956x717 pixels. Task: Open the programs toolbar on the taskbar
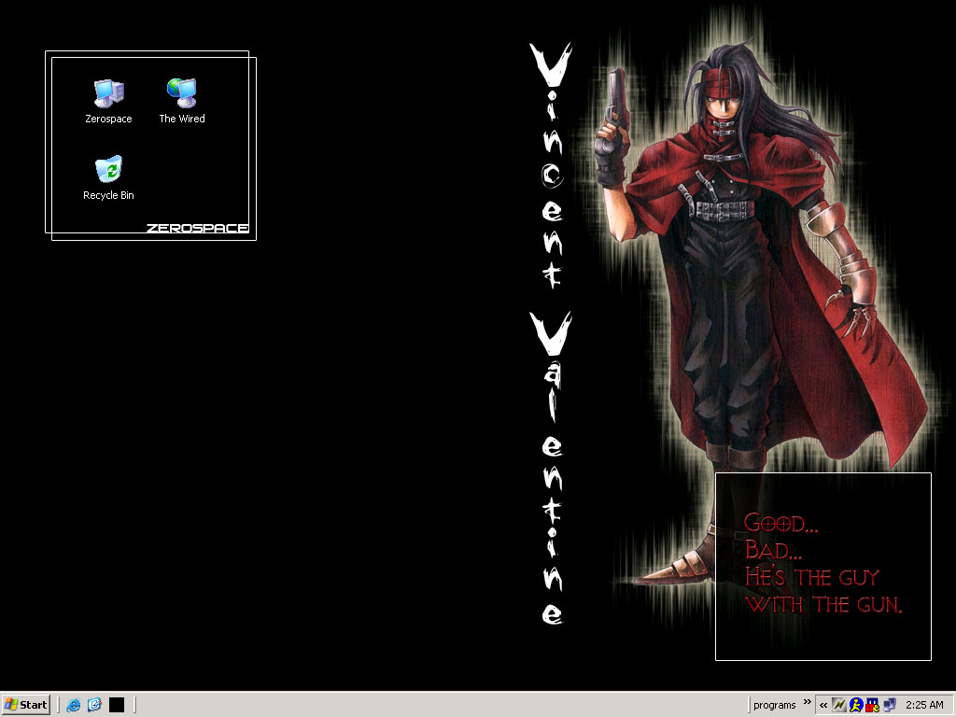coord(774,705)
